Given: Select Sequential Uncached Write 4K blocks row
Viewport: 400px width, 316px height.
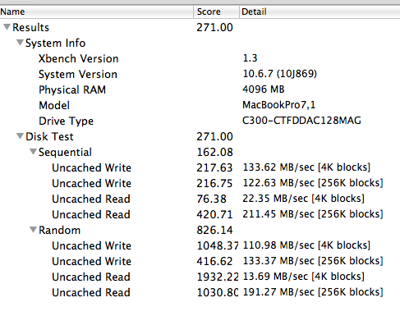Looking at the screenshot, I should click(x=200, y=167).
